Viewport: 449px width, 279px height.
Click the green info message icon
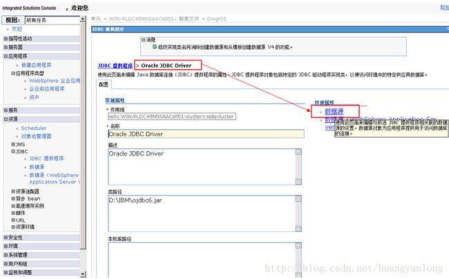point(155,47)
